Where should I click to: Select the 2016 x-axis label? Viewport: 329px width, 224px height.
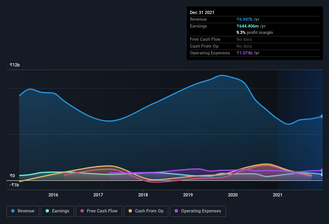point(53,195)
